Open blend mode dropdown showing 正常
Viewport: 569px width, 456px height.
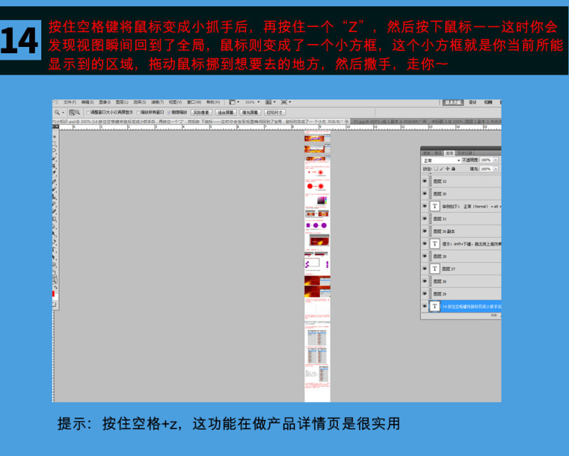point(442,161)
